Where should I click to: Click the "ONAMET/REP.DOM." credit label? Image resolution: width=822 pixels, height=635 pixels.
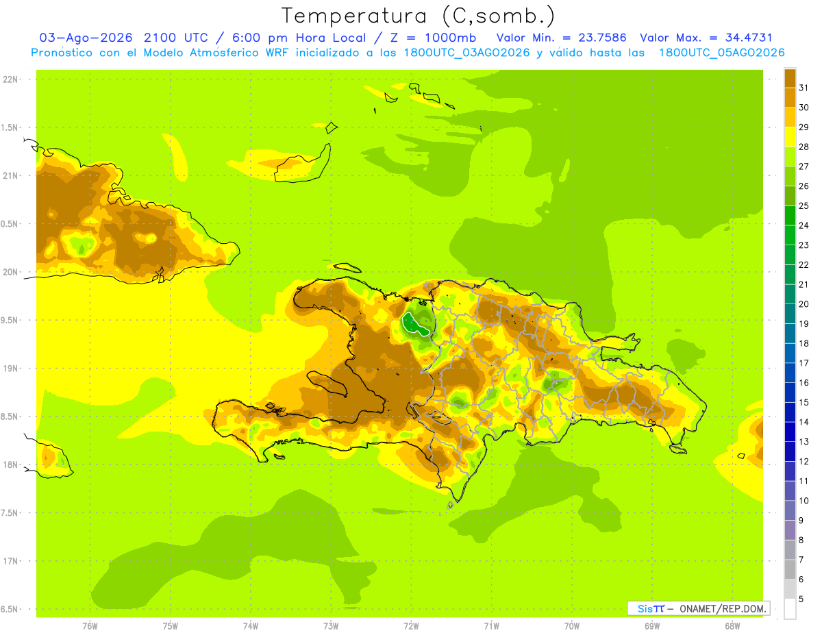[x=723, y=608]
